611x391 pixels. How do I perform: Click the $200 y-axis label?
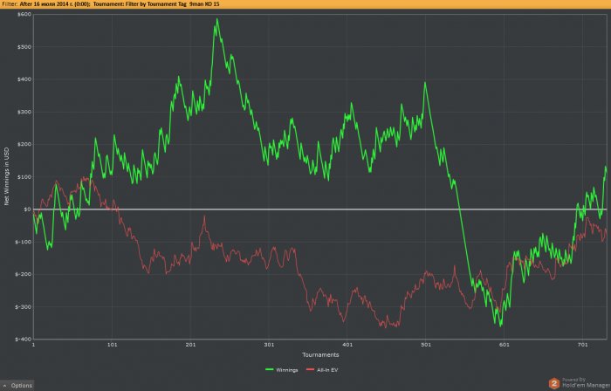(24, 144)
